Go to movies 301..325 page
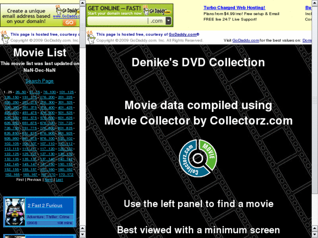 (x=65, y=103)
